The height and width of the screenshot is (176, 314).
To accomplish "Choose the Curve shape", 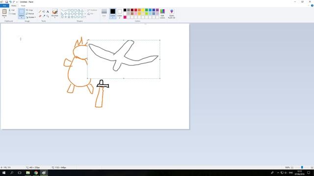I will coord(66,10).
